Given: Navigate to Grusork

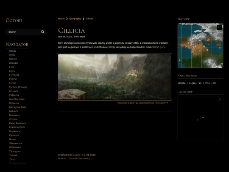Looking at the screenshot, I should point(14,91).
